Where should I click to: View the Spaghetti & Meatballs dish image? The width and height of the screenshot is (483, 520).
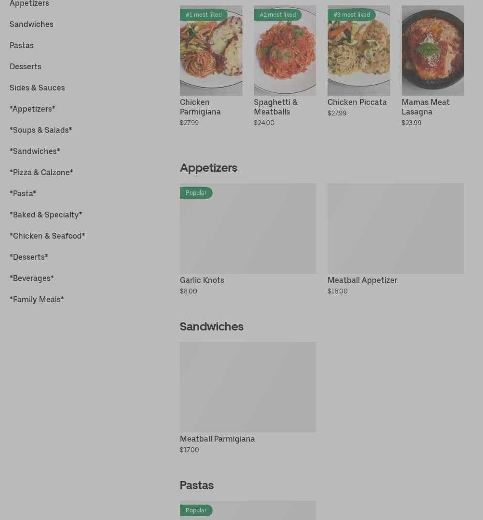point(285,51)
